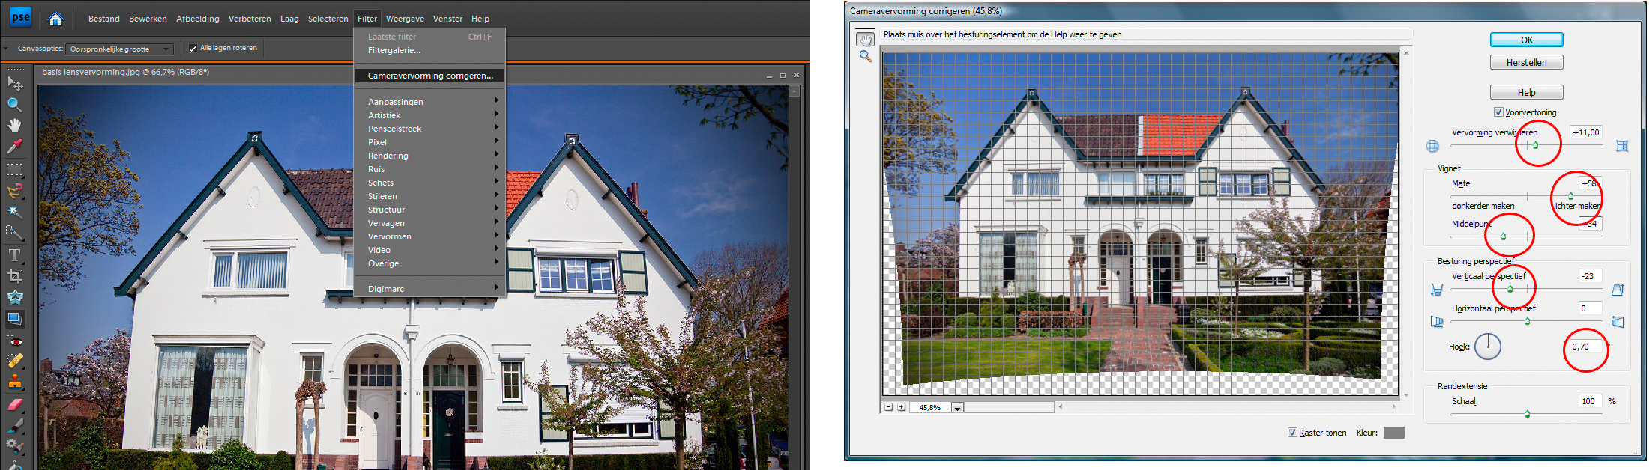Open the Canvasopties dropdown
1649x470 pixels.
click(x=120, y=49)
